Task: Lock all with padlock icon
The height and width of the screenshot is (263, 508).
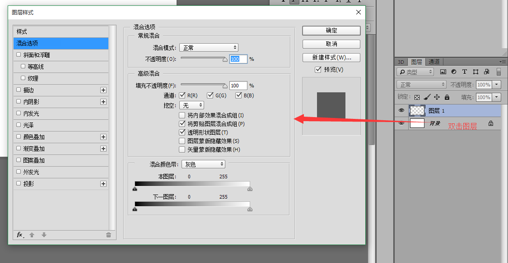Action: click(447, 97)
